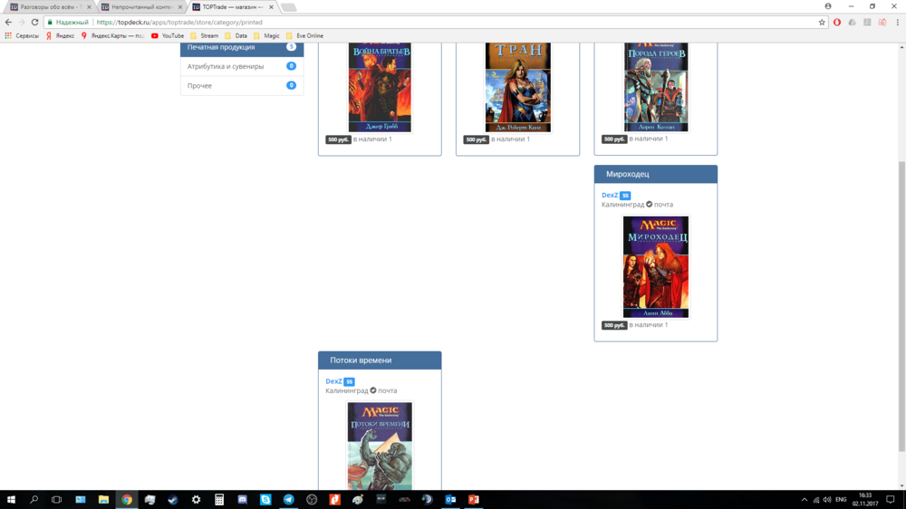Click the Opera extension icon in toolbar
This screenshot has width=906, height=509.
[x=836, y=22]
